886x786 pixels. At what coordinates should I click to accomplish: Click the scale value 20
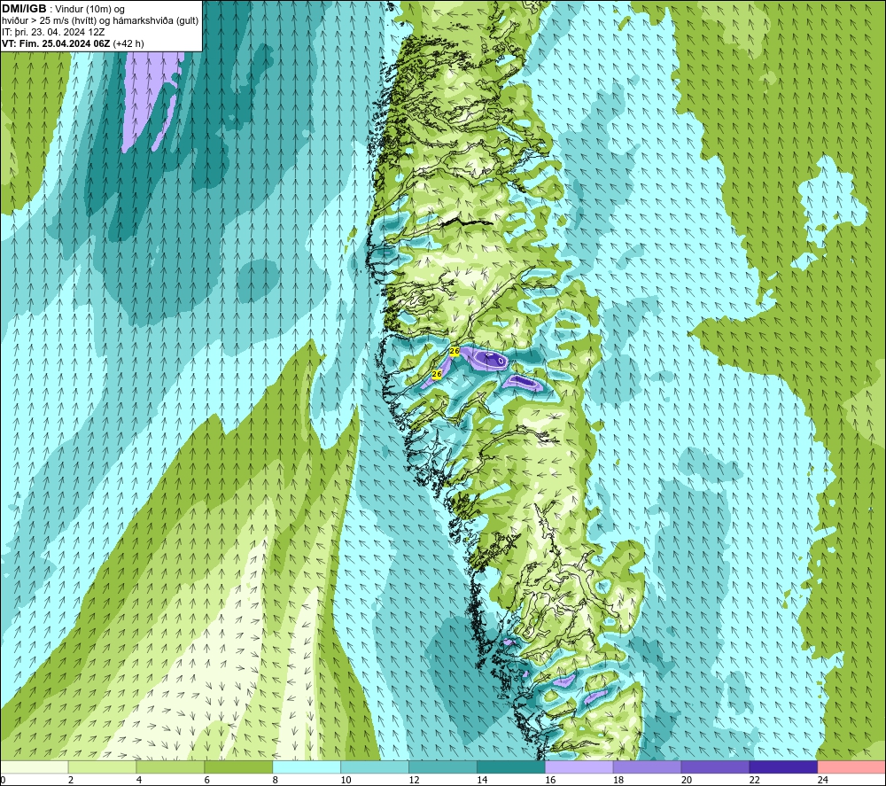(687, 780)
